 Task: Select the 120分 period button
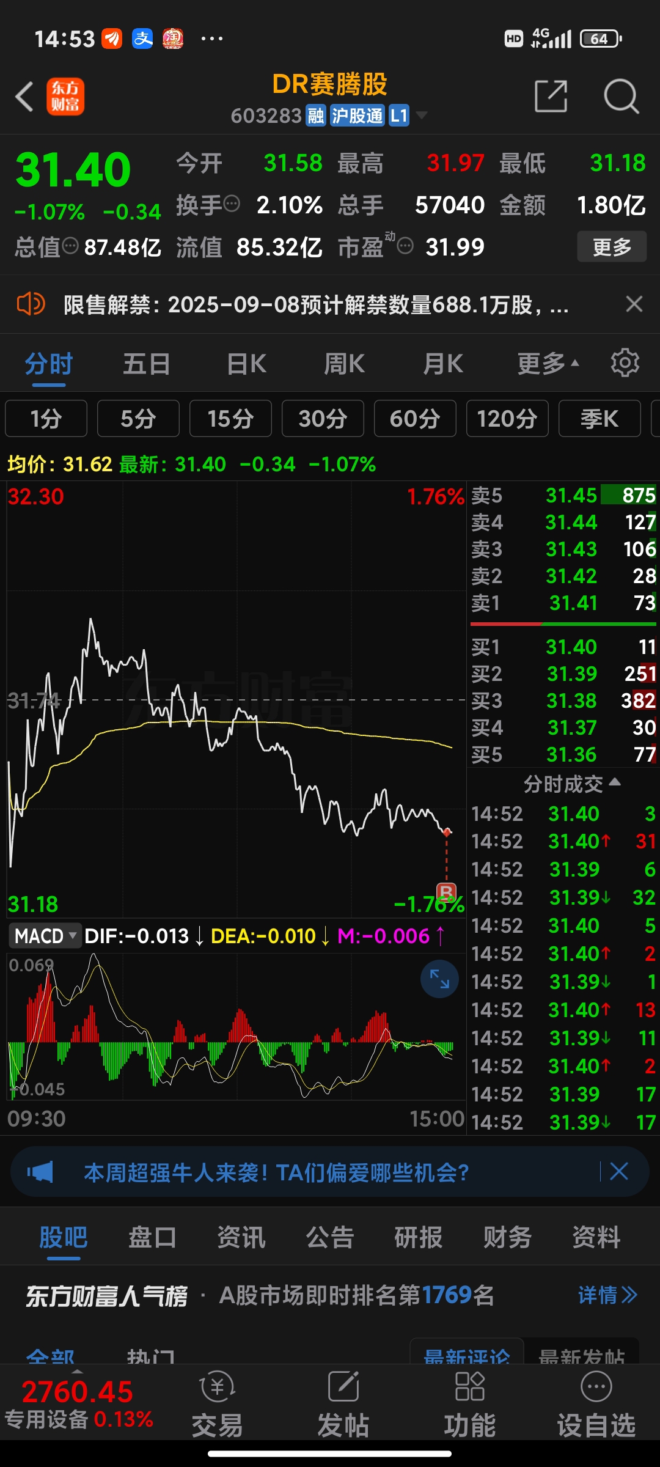pyautogui.click(x=507, y=419)
